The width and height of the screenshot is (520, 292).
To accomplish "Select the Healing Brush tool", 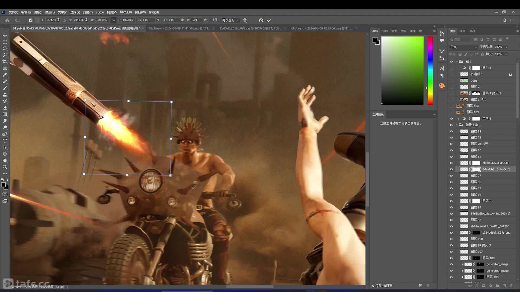I will click(x=5, y=81).
